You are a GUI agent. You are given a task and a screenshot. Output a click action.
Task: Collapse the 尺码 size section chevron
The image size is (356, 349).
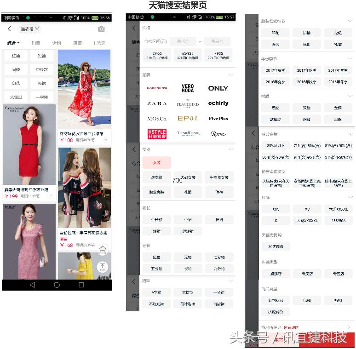351,197
